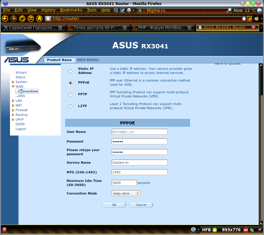
Task: Click the blue S status bar icon
Action: click(193, 229)
